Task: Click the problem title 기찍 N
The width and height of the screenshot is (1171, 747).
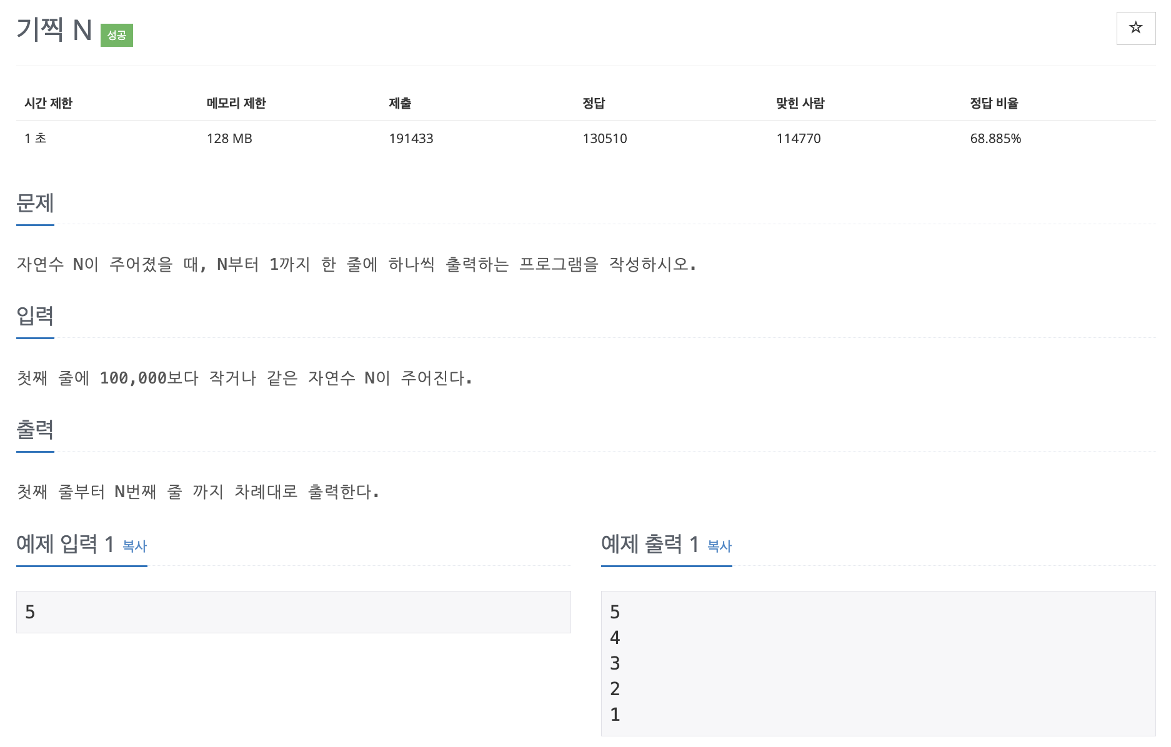Action: [54, 30]
